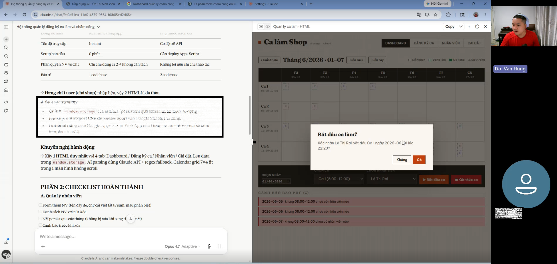Tick the 'Danh sách NV với nút Xóa' checkbox
This screenshot has height=264, width=557.
coord(40,211)
